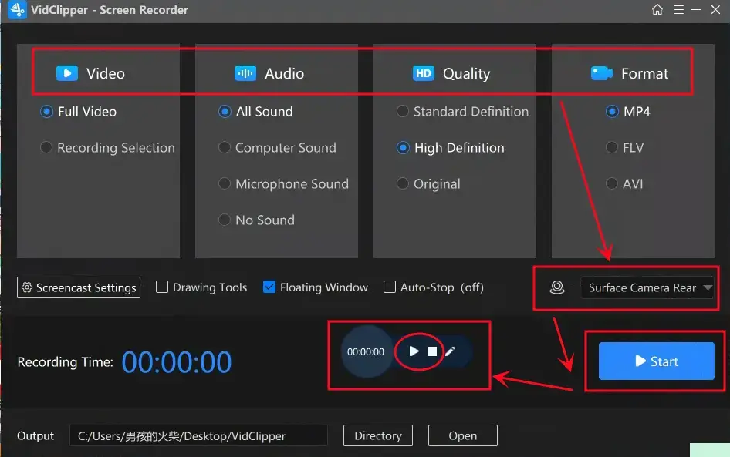Choose All Sound audio option
This screenshot has height=457, width=730.
click(255, 112)
